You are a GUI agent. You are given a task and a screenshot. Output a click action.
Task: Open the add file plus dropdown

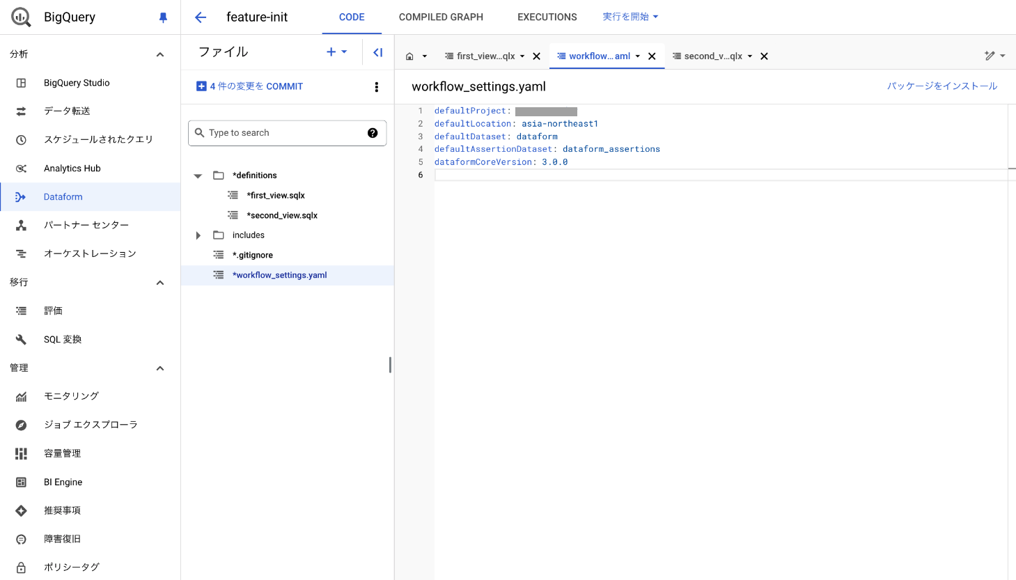point(337,52)
